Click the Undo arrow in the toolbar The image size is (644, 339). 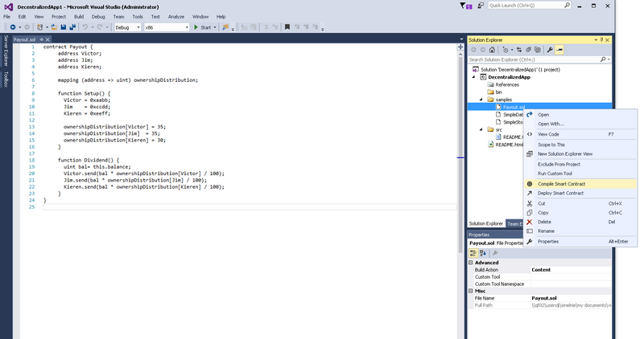pyautogui.click(x=85, y=27)
